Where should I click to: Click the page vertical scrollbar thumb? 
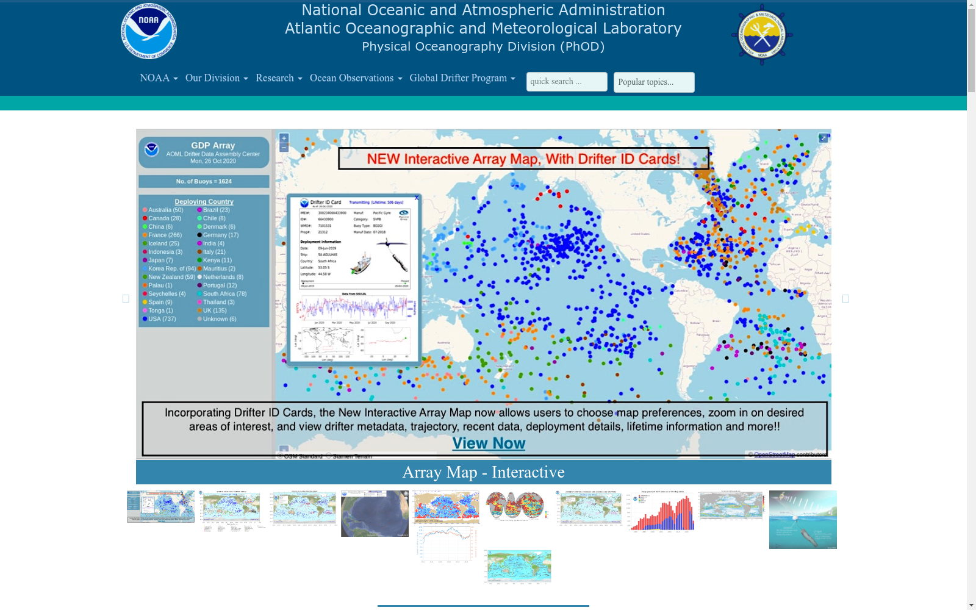pos(971,51)
